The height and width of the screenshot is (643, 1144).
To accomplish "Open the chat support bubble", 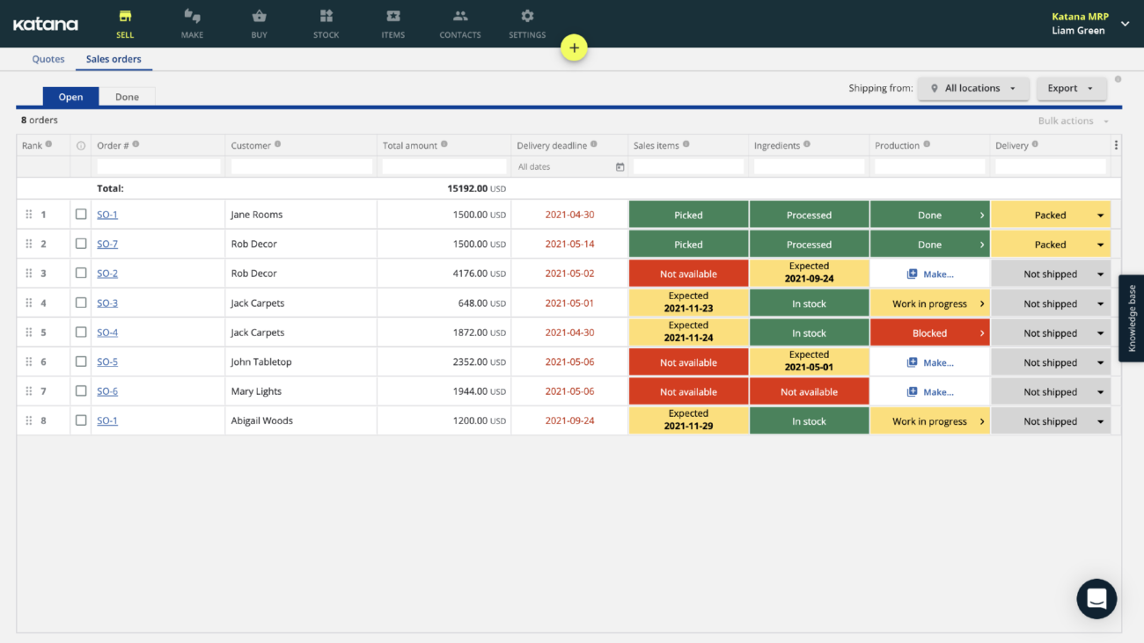I will (1096, 599).
